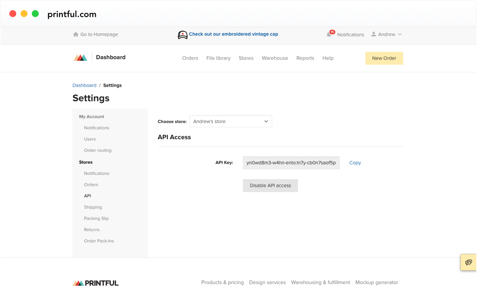Select Notifications under Stores section
477x292 pixels.
[96, 173]
